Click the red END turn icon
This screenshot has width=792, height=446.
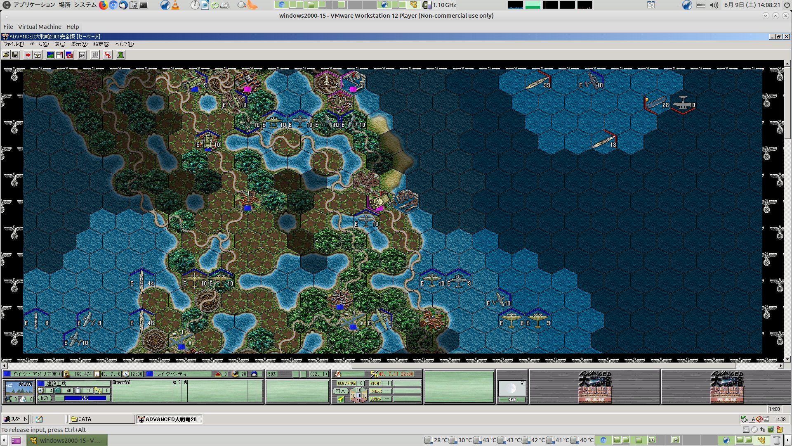pos(108,55)
